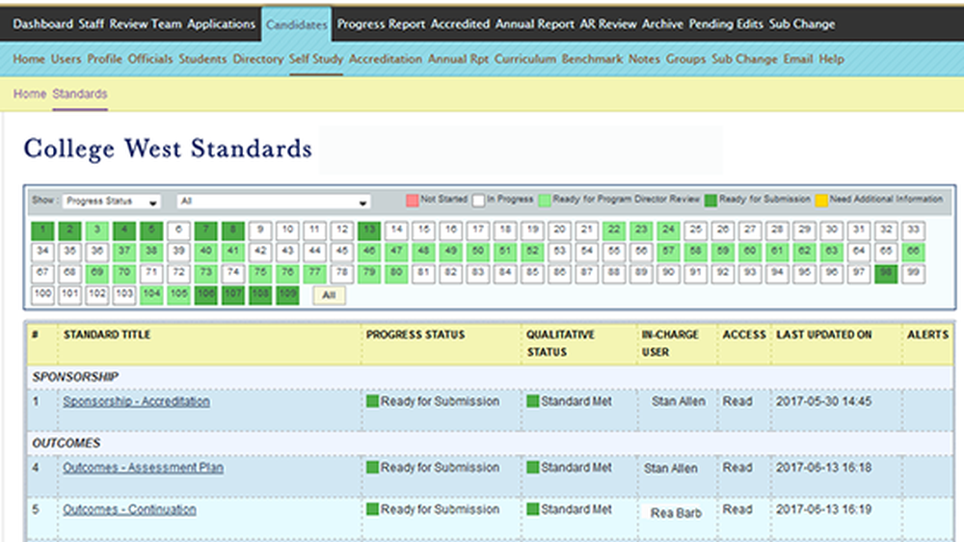The width and height of the screenshot is (964, 542).
Task: Open the Pending Edits tab
Action: pyautogui.click(x=726, y=24)
